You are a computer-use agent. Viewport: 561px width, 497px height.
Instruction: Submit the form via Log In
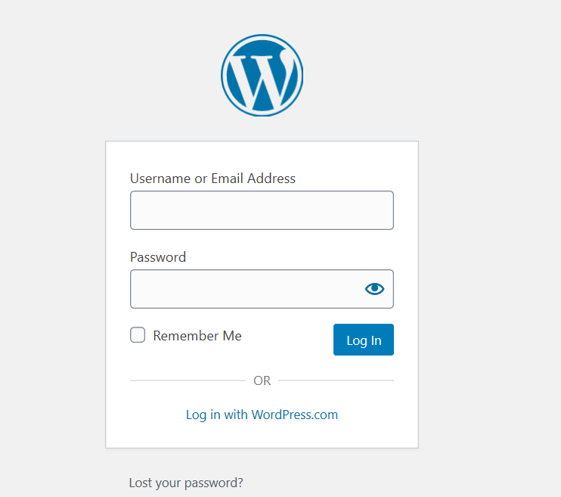coord(364,340)
